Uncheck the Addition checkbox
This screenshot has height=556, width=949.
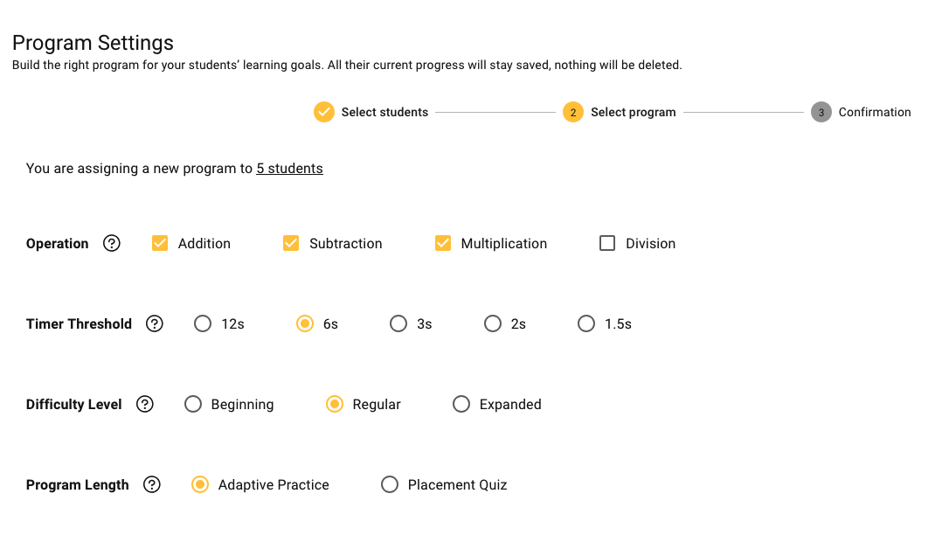(160, 244)
